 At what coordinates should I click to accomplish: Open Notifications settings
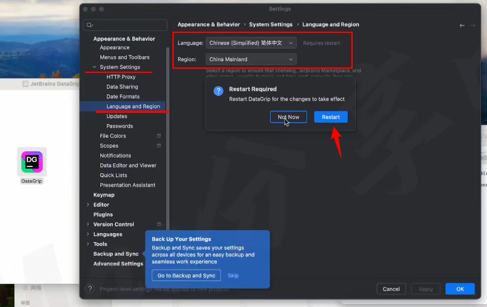point(115,155)
